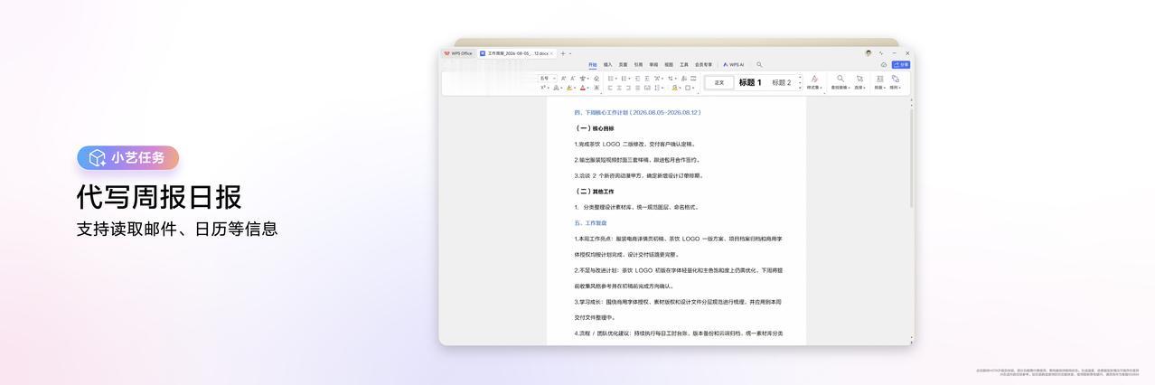Launch WPS AI from the ribbon
This screenshot has width=1155, height=385.
[x=733, y=65]
